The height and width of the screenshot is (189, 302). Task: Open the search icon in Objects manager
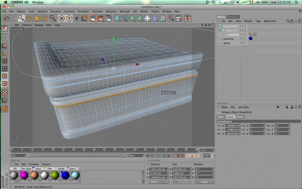pyautogui.click(x=288, y=21)
